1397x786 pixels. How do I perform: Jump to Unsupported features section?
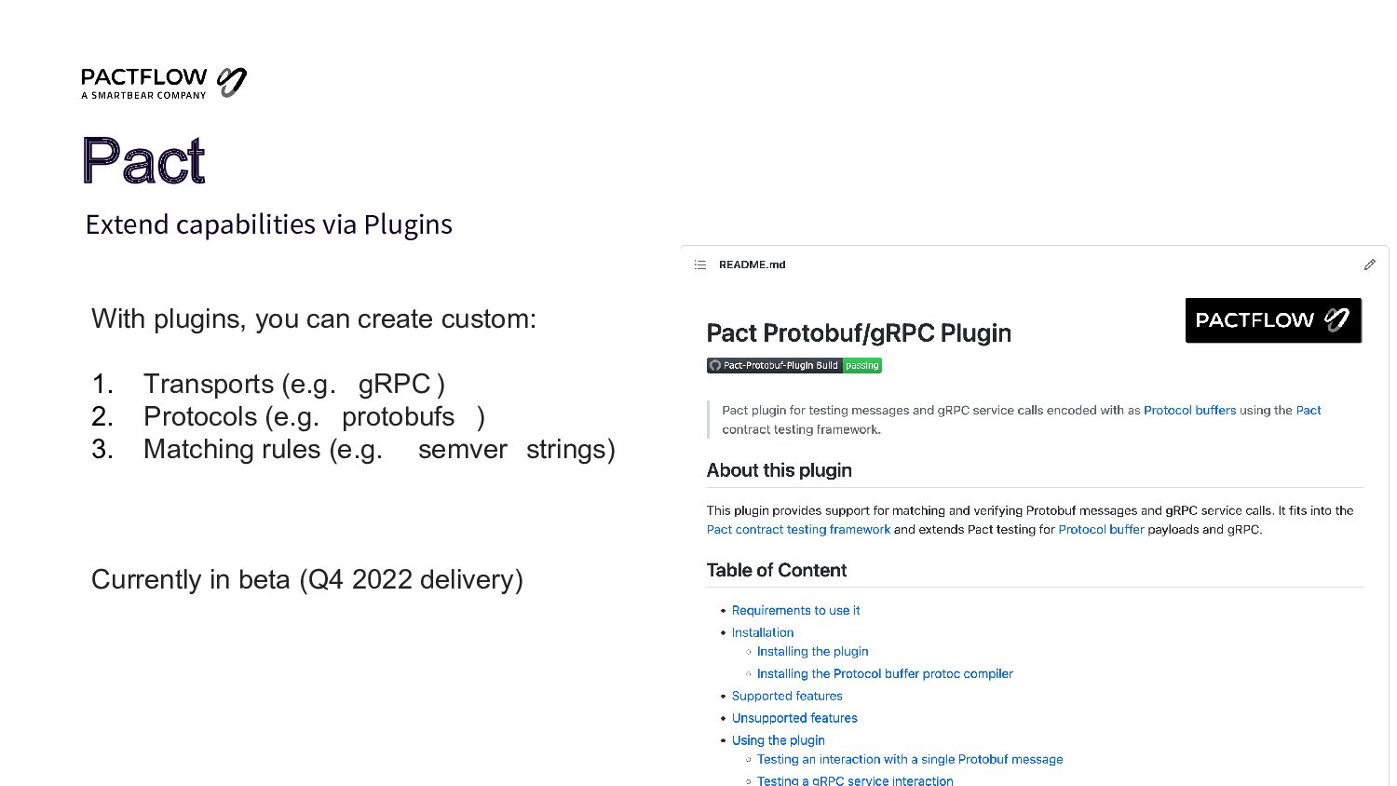point(794,719)
